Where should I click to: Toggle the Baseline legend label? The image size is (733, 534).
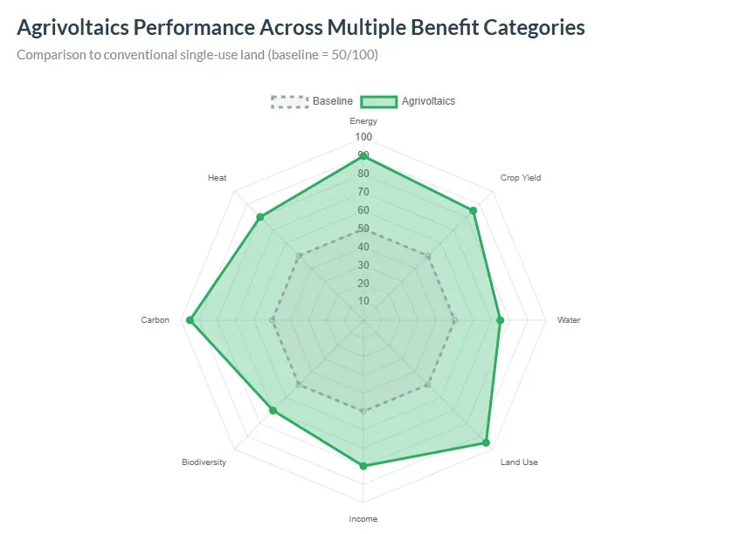333,101
